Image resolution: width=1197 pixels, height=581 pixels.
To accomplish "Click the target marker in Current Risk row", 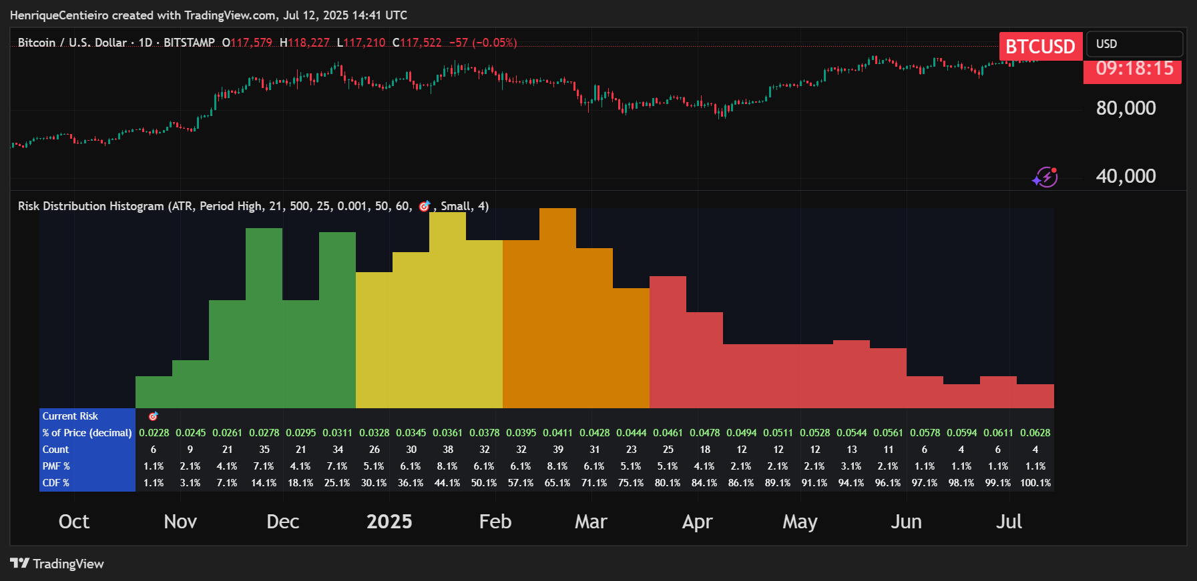I will click(154, 416).
